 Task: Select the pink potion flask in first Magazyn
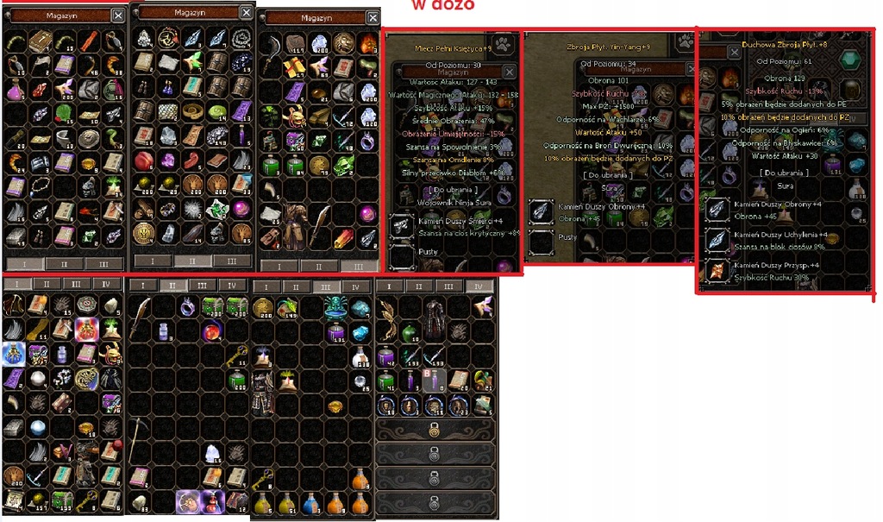(16, 91)
